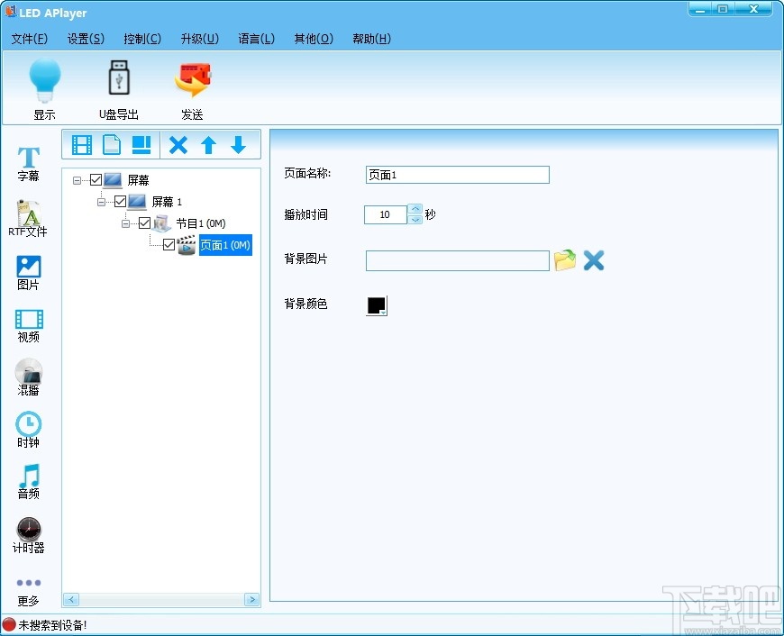Open the 设置 (Settings) menu
The image size is (784, 636).
pyautogui.click(x=85, y=39)
